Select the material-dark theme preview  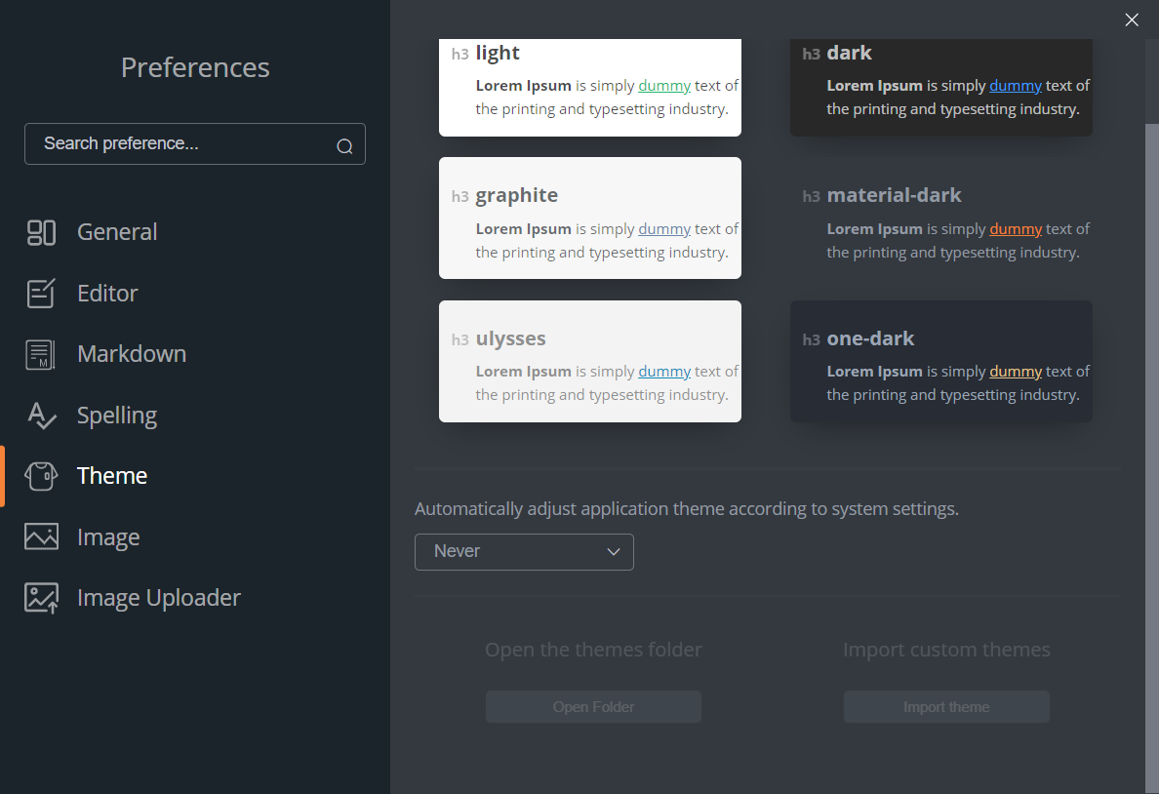click(x=940, y=218)
